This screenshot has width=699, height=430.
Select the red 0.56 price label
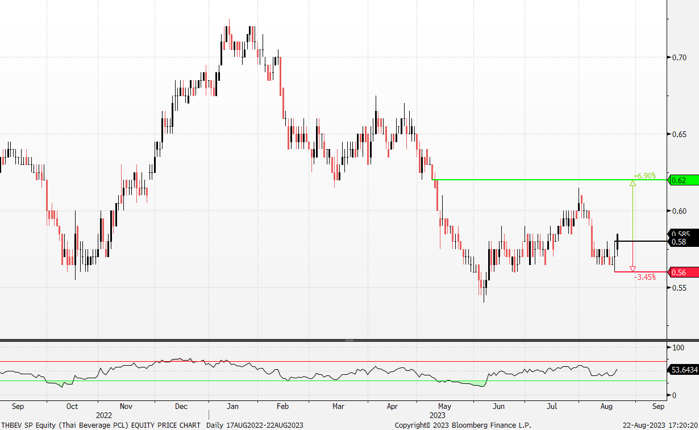[684, 272]
